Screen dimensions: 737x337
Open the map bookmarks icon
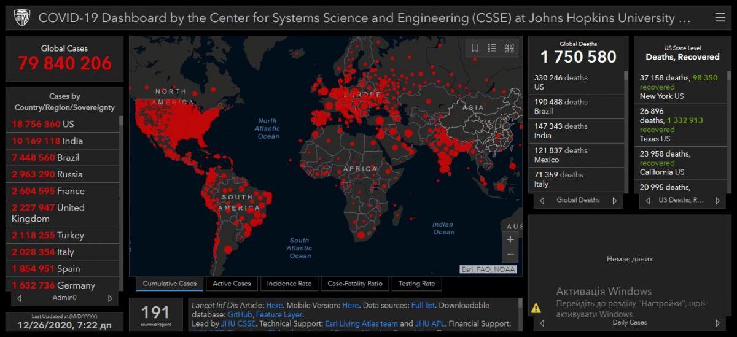click(x=475, y=48)
